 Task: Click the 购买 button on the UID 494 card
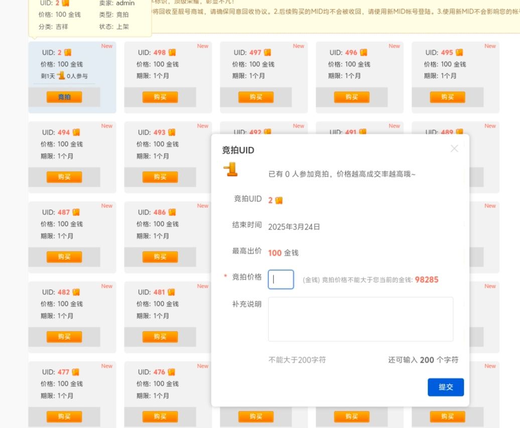(64, 177)
